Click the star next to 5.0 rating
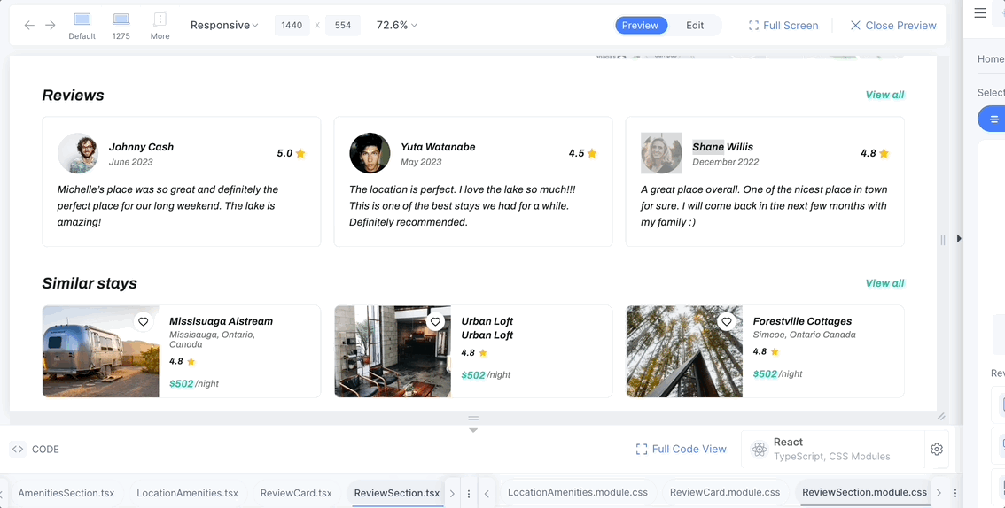Viewport: 1005px width, 508px height. [x=300, y=154]
